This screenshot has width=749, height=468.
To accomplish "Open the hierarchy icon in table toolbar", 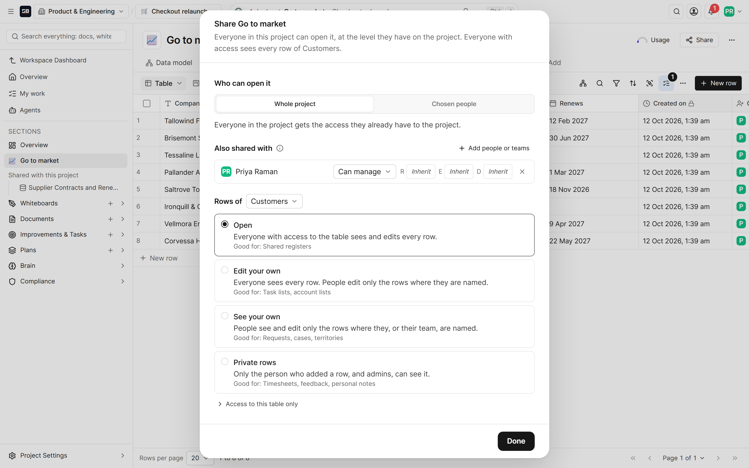I will coord(583,83).
